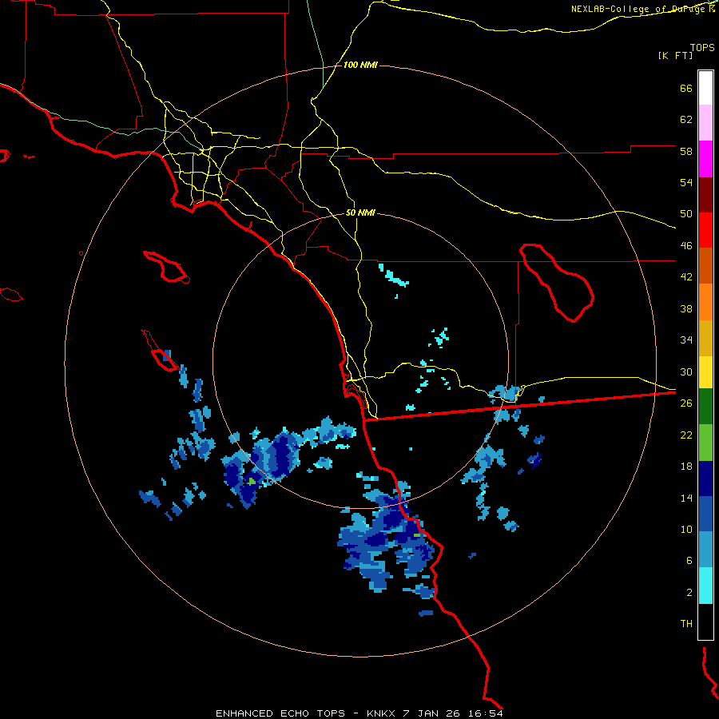Viewport: 719px width, 719px height.
Task: Click the "TOPS" legend heading
Action: tap(702, 47)
